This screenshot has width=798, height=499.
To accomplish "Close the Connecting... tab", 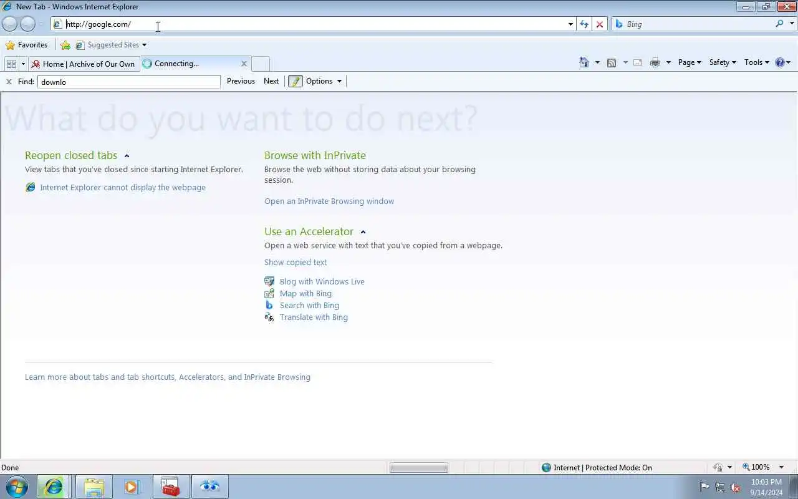I will tap(244, 64).
